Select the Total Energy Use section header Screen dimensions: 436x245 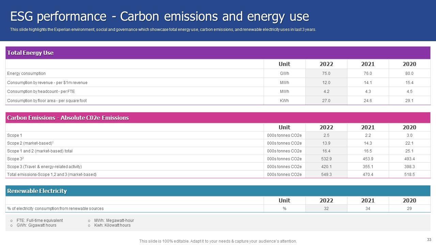(30, 53)
